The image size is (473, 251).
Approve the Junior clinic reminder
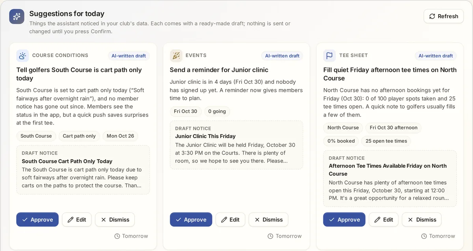(191, 220)
